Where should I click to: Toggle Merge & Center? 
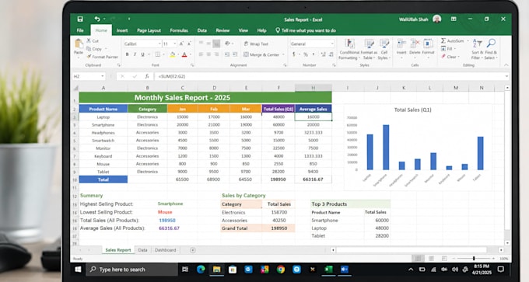click(262, 54)
